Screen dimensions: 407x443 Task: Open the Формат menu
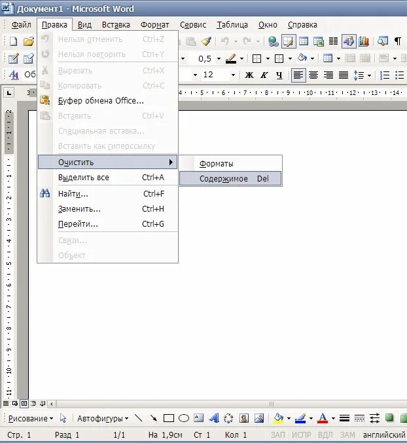[155, 25]
